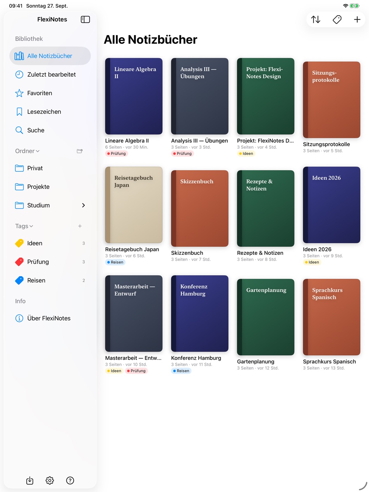Click Reisen tag under Reisetagebuch Japan
369x492 pixels.
(115, 262)
